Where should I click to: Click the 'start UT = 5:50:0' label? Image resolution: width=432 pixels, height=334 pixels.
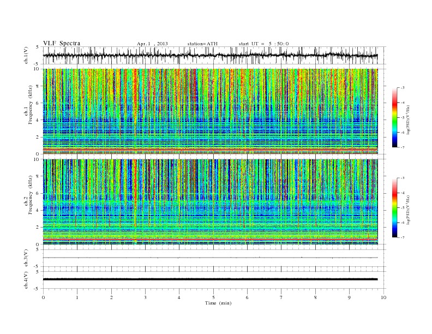(263, 44)
